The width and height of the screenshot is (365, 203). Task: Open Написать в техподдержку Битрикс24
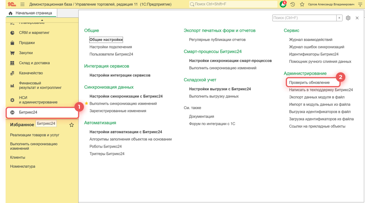(321, 90)
